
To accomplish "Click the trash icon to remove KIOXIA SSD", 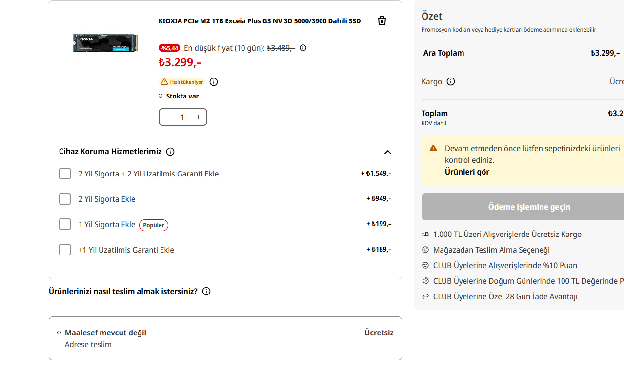I will [x=382, y=20].
